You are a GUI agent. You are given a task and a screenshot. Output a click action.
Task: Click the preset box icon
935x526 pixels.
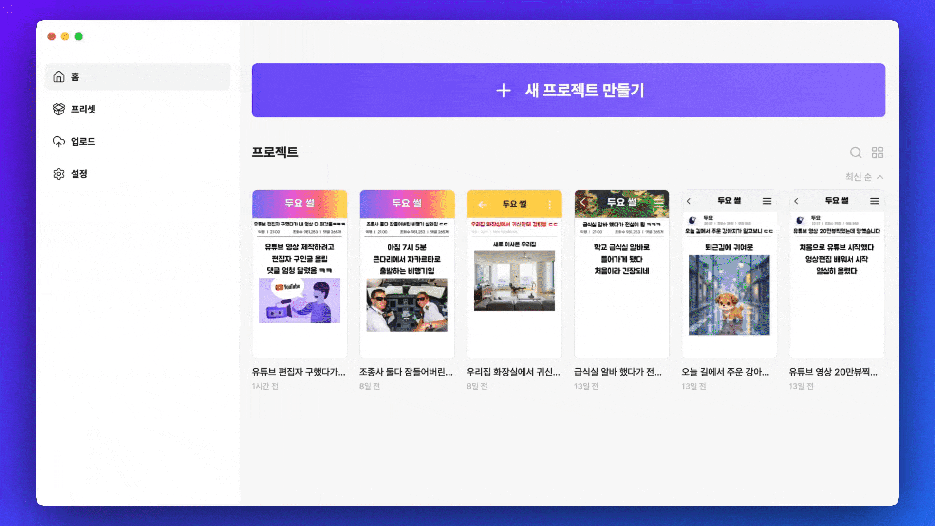pos(59,109)
